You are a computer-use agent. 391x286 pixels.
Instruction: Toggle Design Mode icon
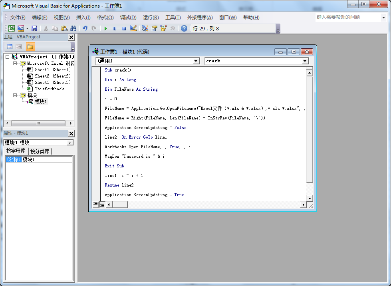coord(133,28)
